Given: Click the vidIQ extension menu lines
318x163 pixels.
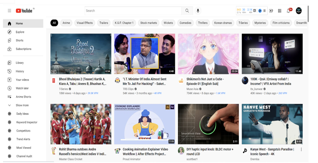Looking at the screenshot, I should (x=264, y=11).
